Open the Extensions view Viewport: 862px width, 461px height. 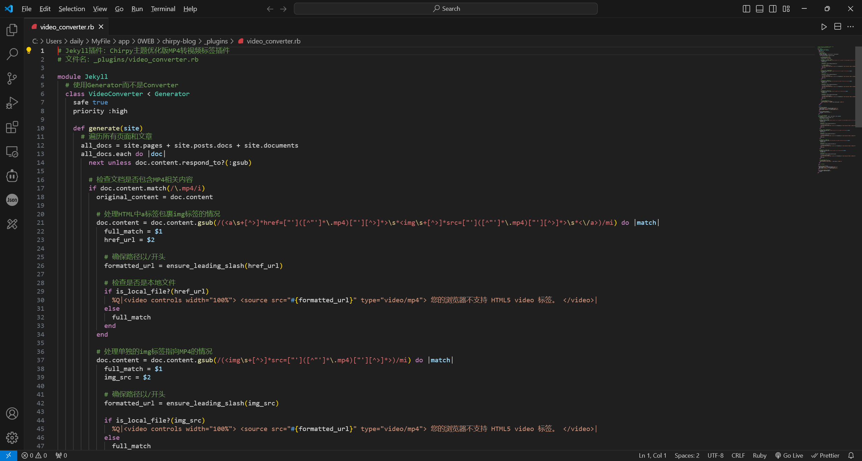[x=12, y=127]
